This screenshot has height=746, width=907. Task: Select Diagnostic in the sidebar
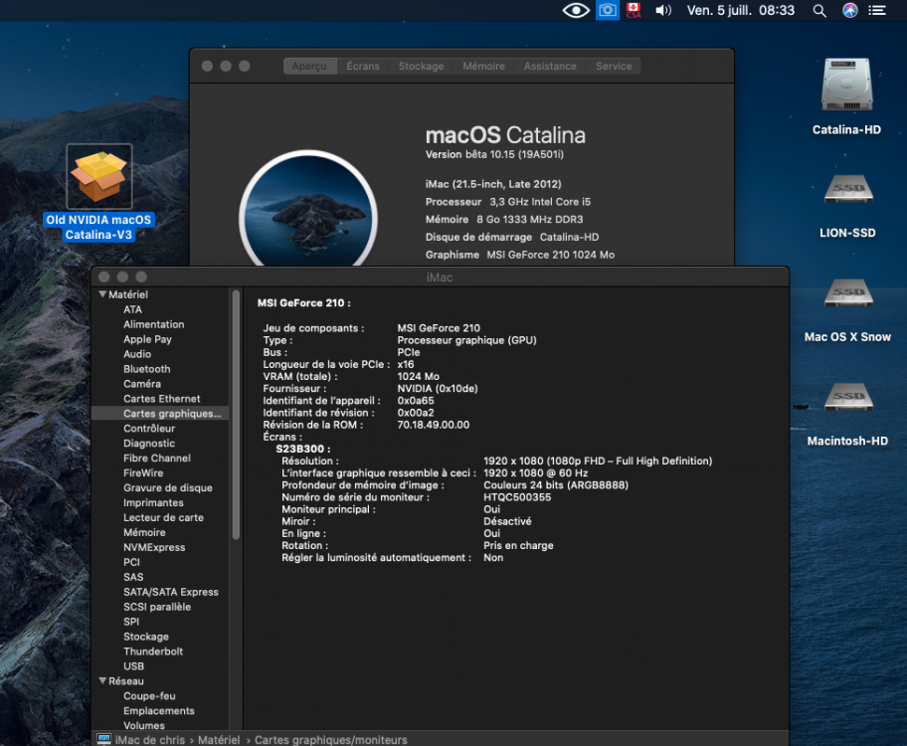(149, 444)
